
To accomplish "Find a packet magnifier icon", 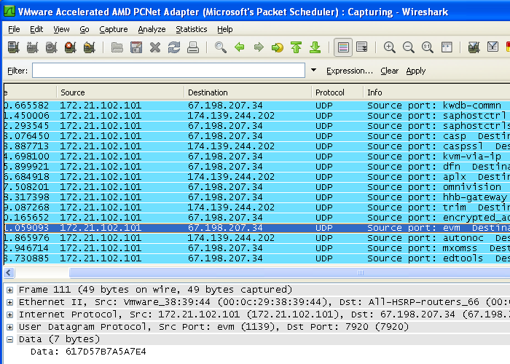I will click(x=221, y=47).
